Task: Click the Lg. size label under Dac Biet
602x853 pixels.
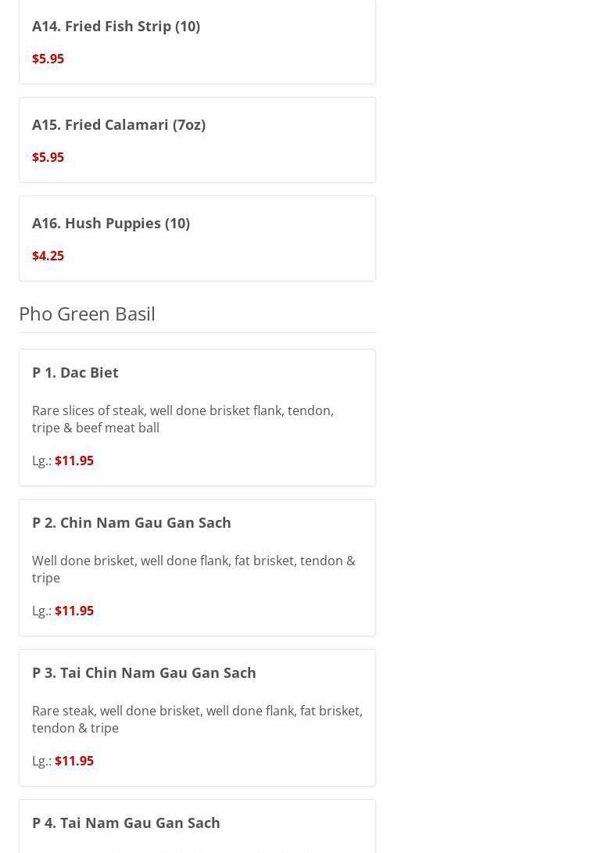Action: [x=41, y=461]
